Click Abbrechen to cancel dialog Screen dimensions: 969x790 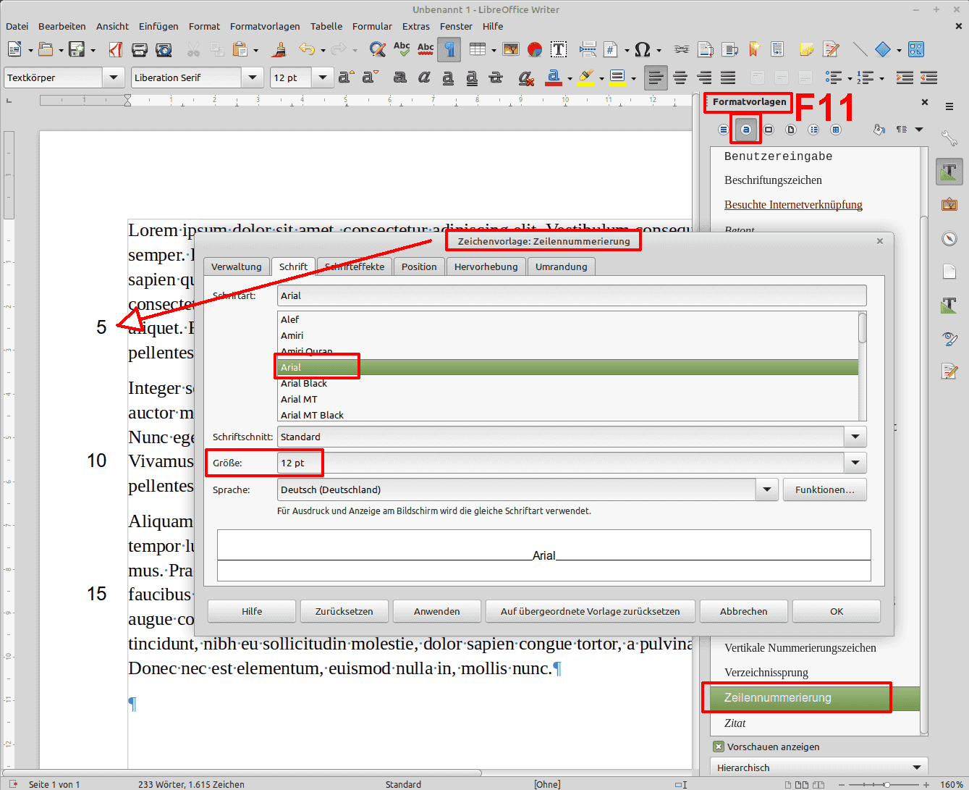(744, 611)
